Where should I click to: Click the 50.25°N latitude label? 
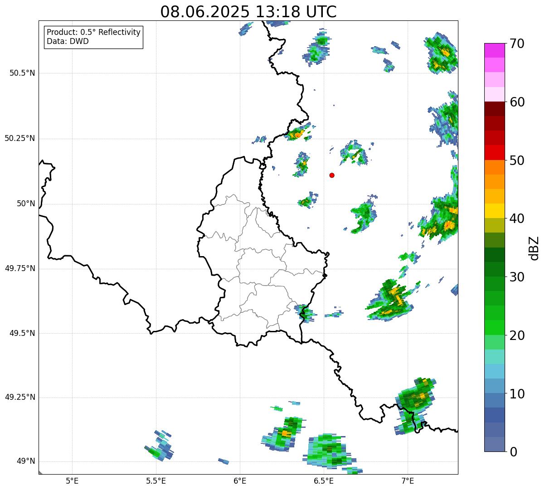19,138
